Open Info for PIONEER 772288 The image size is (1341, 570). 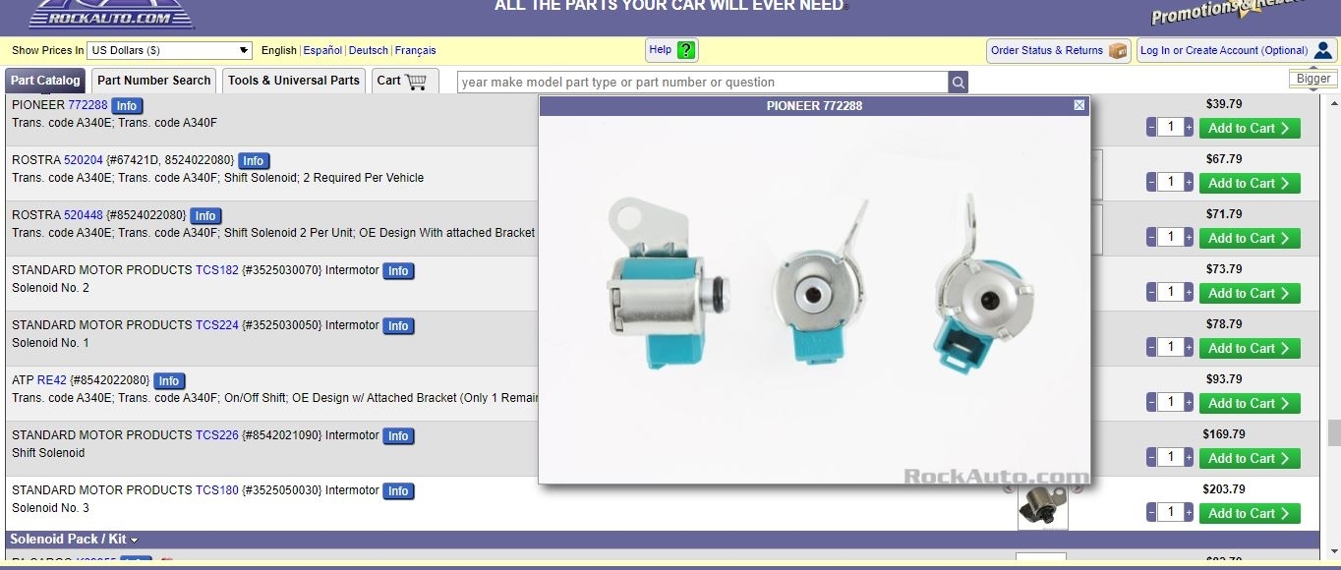click(x=127, y=106)
